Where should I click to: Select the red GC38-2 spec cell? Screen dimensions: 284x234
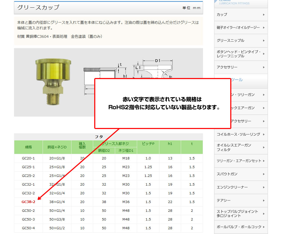[28, 202]
